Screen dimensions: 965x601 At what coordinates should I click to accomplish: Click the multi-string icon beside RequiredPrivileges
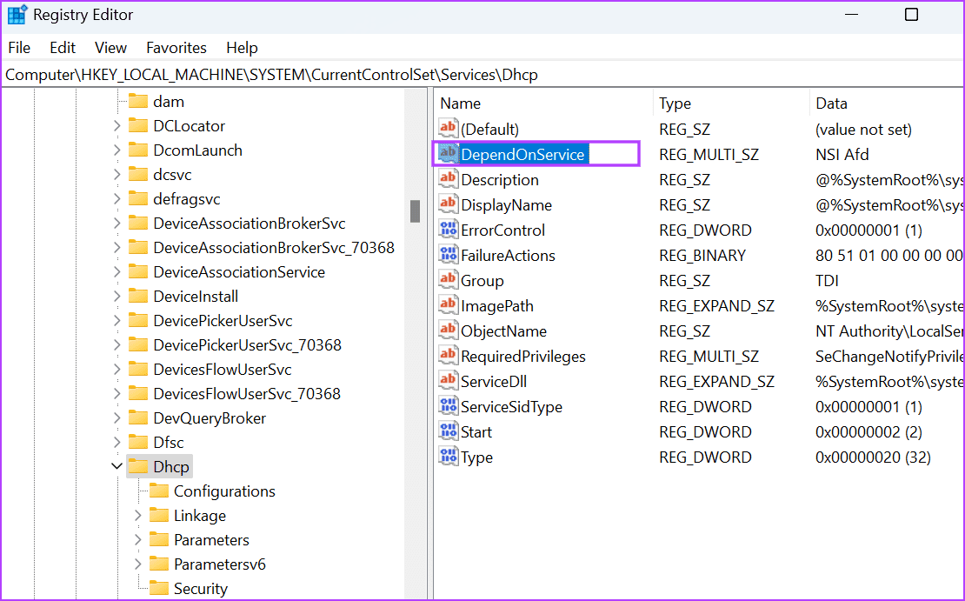(448, 356)
